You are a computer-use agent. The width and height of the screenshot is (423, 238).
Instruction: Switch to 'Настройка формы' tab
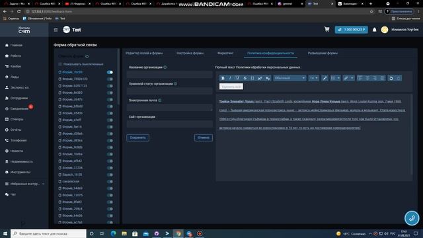(x=190, y=53)
